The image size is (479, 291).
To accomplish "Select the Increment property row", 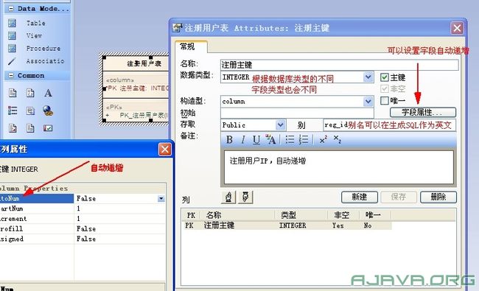I will point(83,219).
